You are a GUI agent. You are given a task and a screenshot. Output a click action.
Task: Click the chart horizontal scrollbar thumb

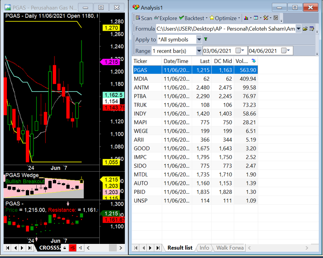[113, 248]
